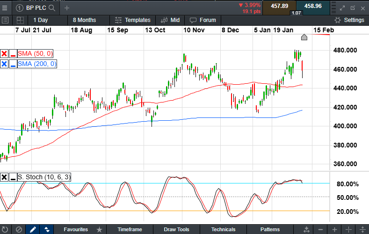Open the Draw Tools menu
This screenshot has height=234, width=369.
176,229
